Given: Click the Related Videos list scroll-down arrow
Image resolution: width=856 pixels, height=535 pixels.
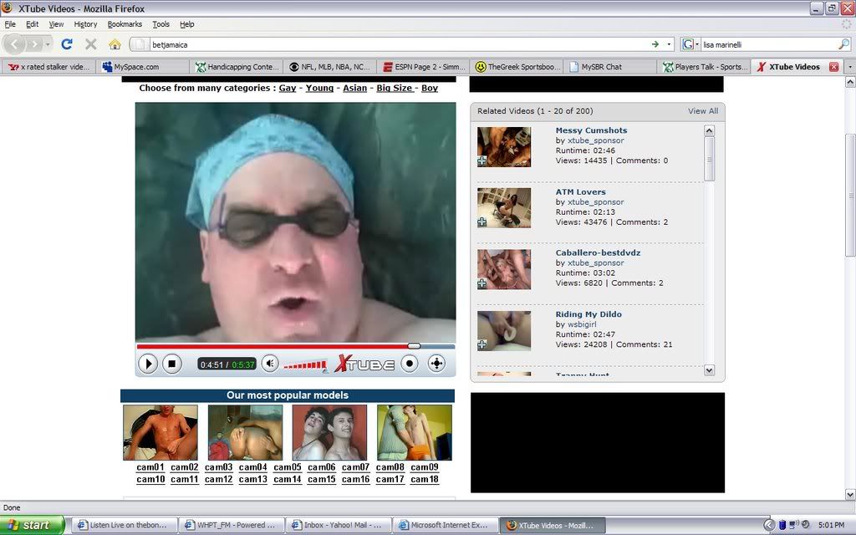Looking at the screenshot, I should [709, 369].
